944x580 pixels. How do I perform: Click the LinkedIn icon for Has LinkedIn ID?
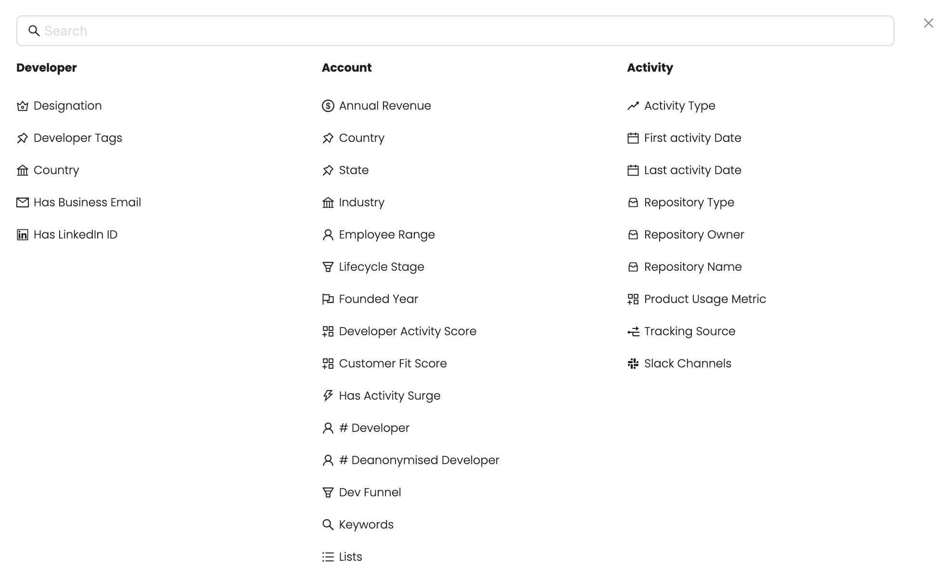click(x=23, y=235)
